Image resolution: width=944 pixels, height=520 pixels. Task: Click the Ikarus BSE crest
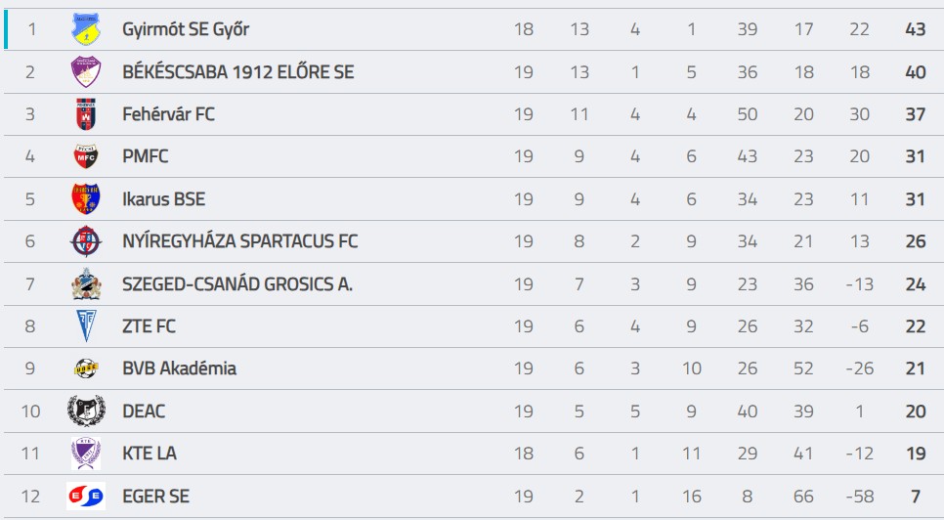point(86,198)
